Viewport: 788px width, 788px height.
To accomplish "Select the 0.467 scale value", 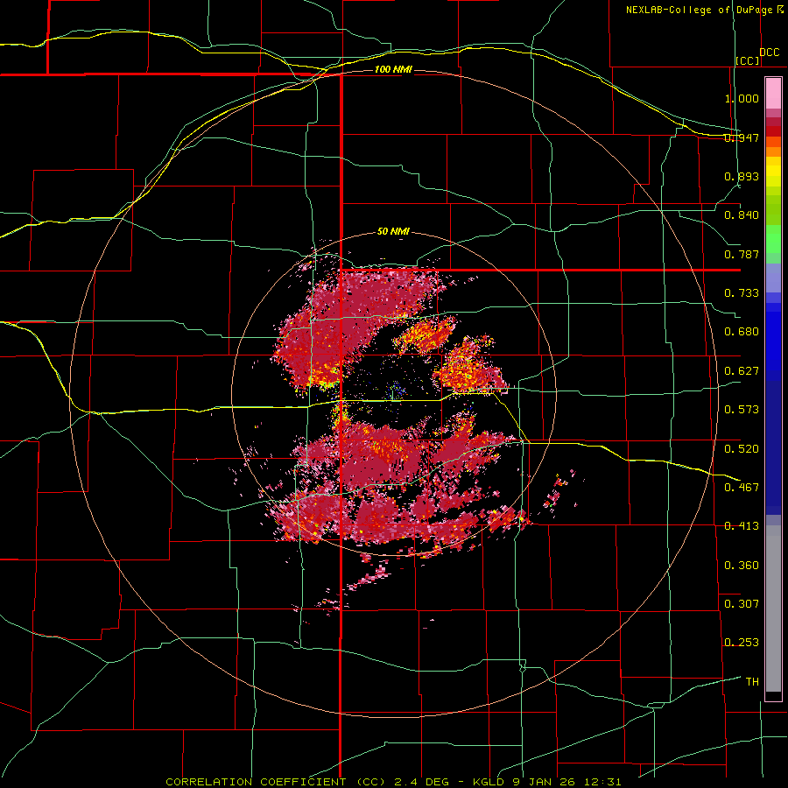I will [742, 487].
